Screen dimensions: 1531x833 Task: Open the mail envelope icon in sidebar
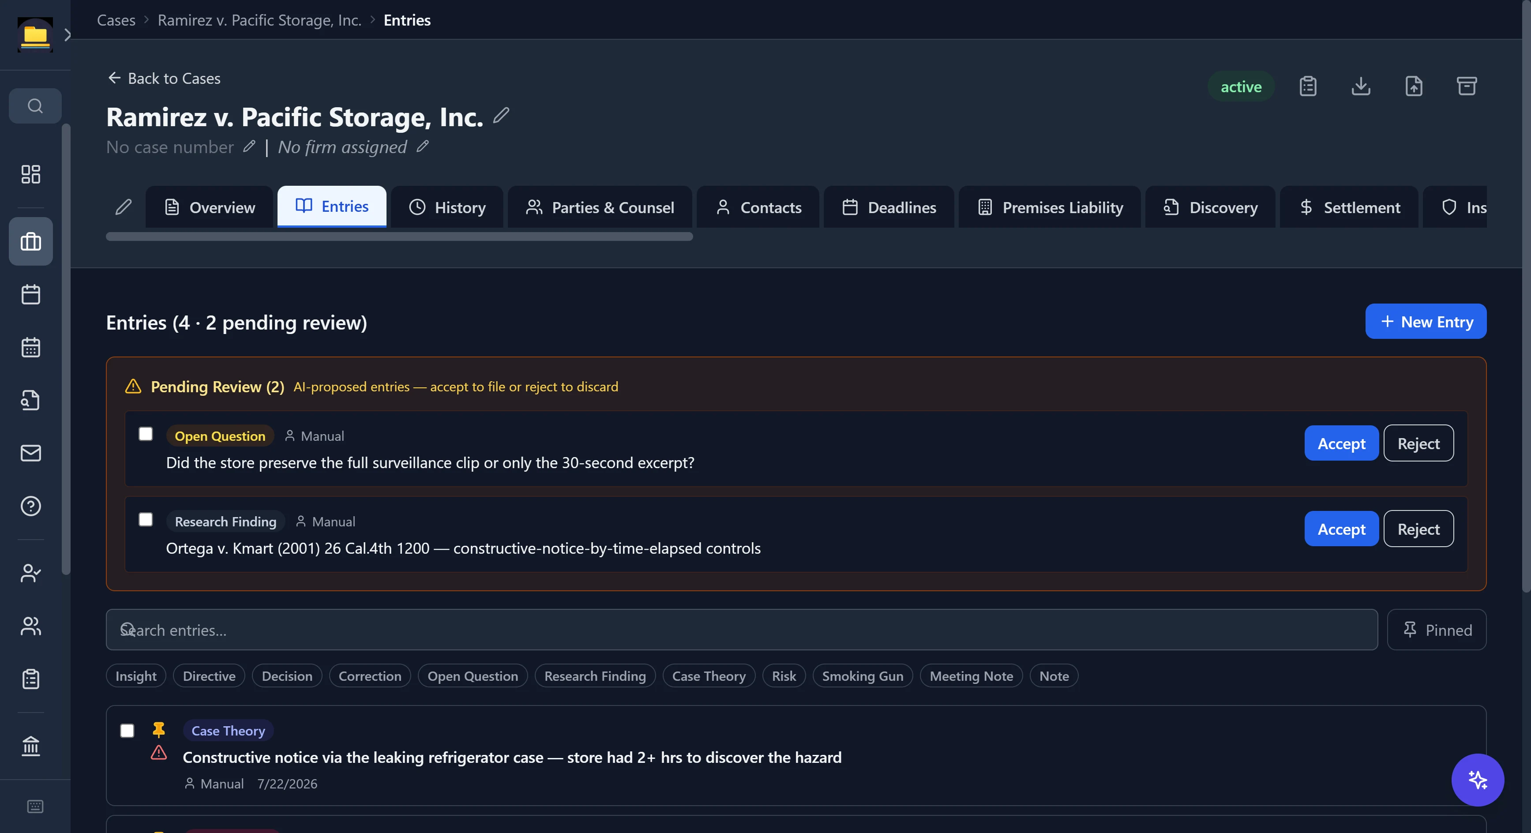click(x=31, y=453)
